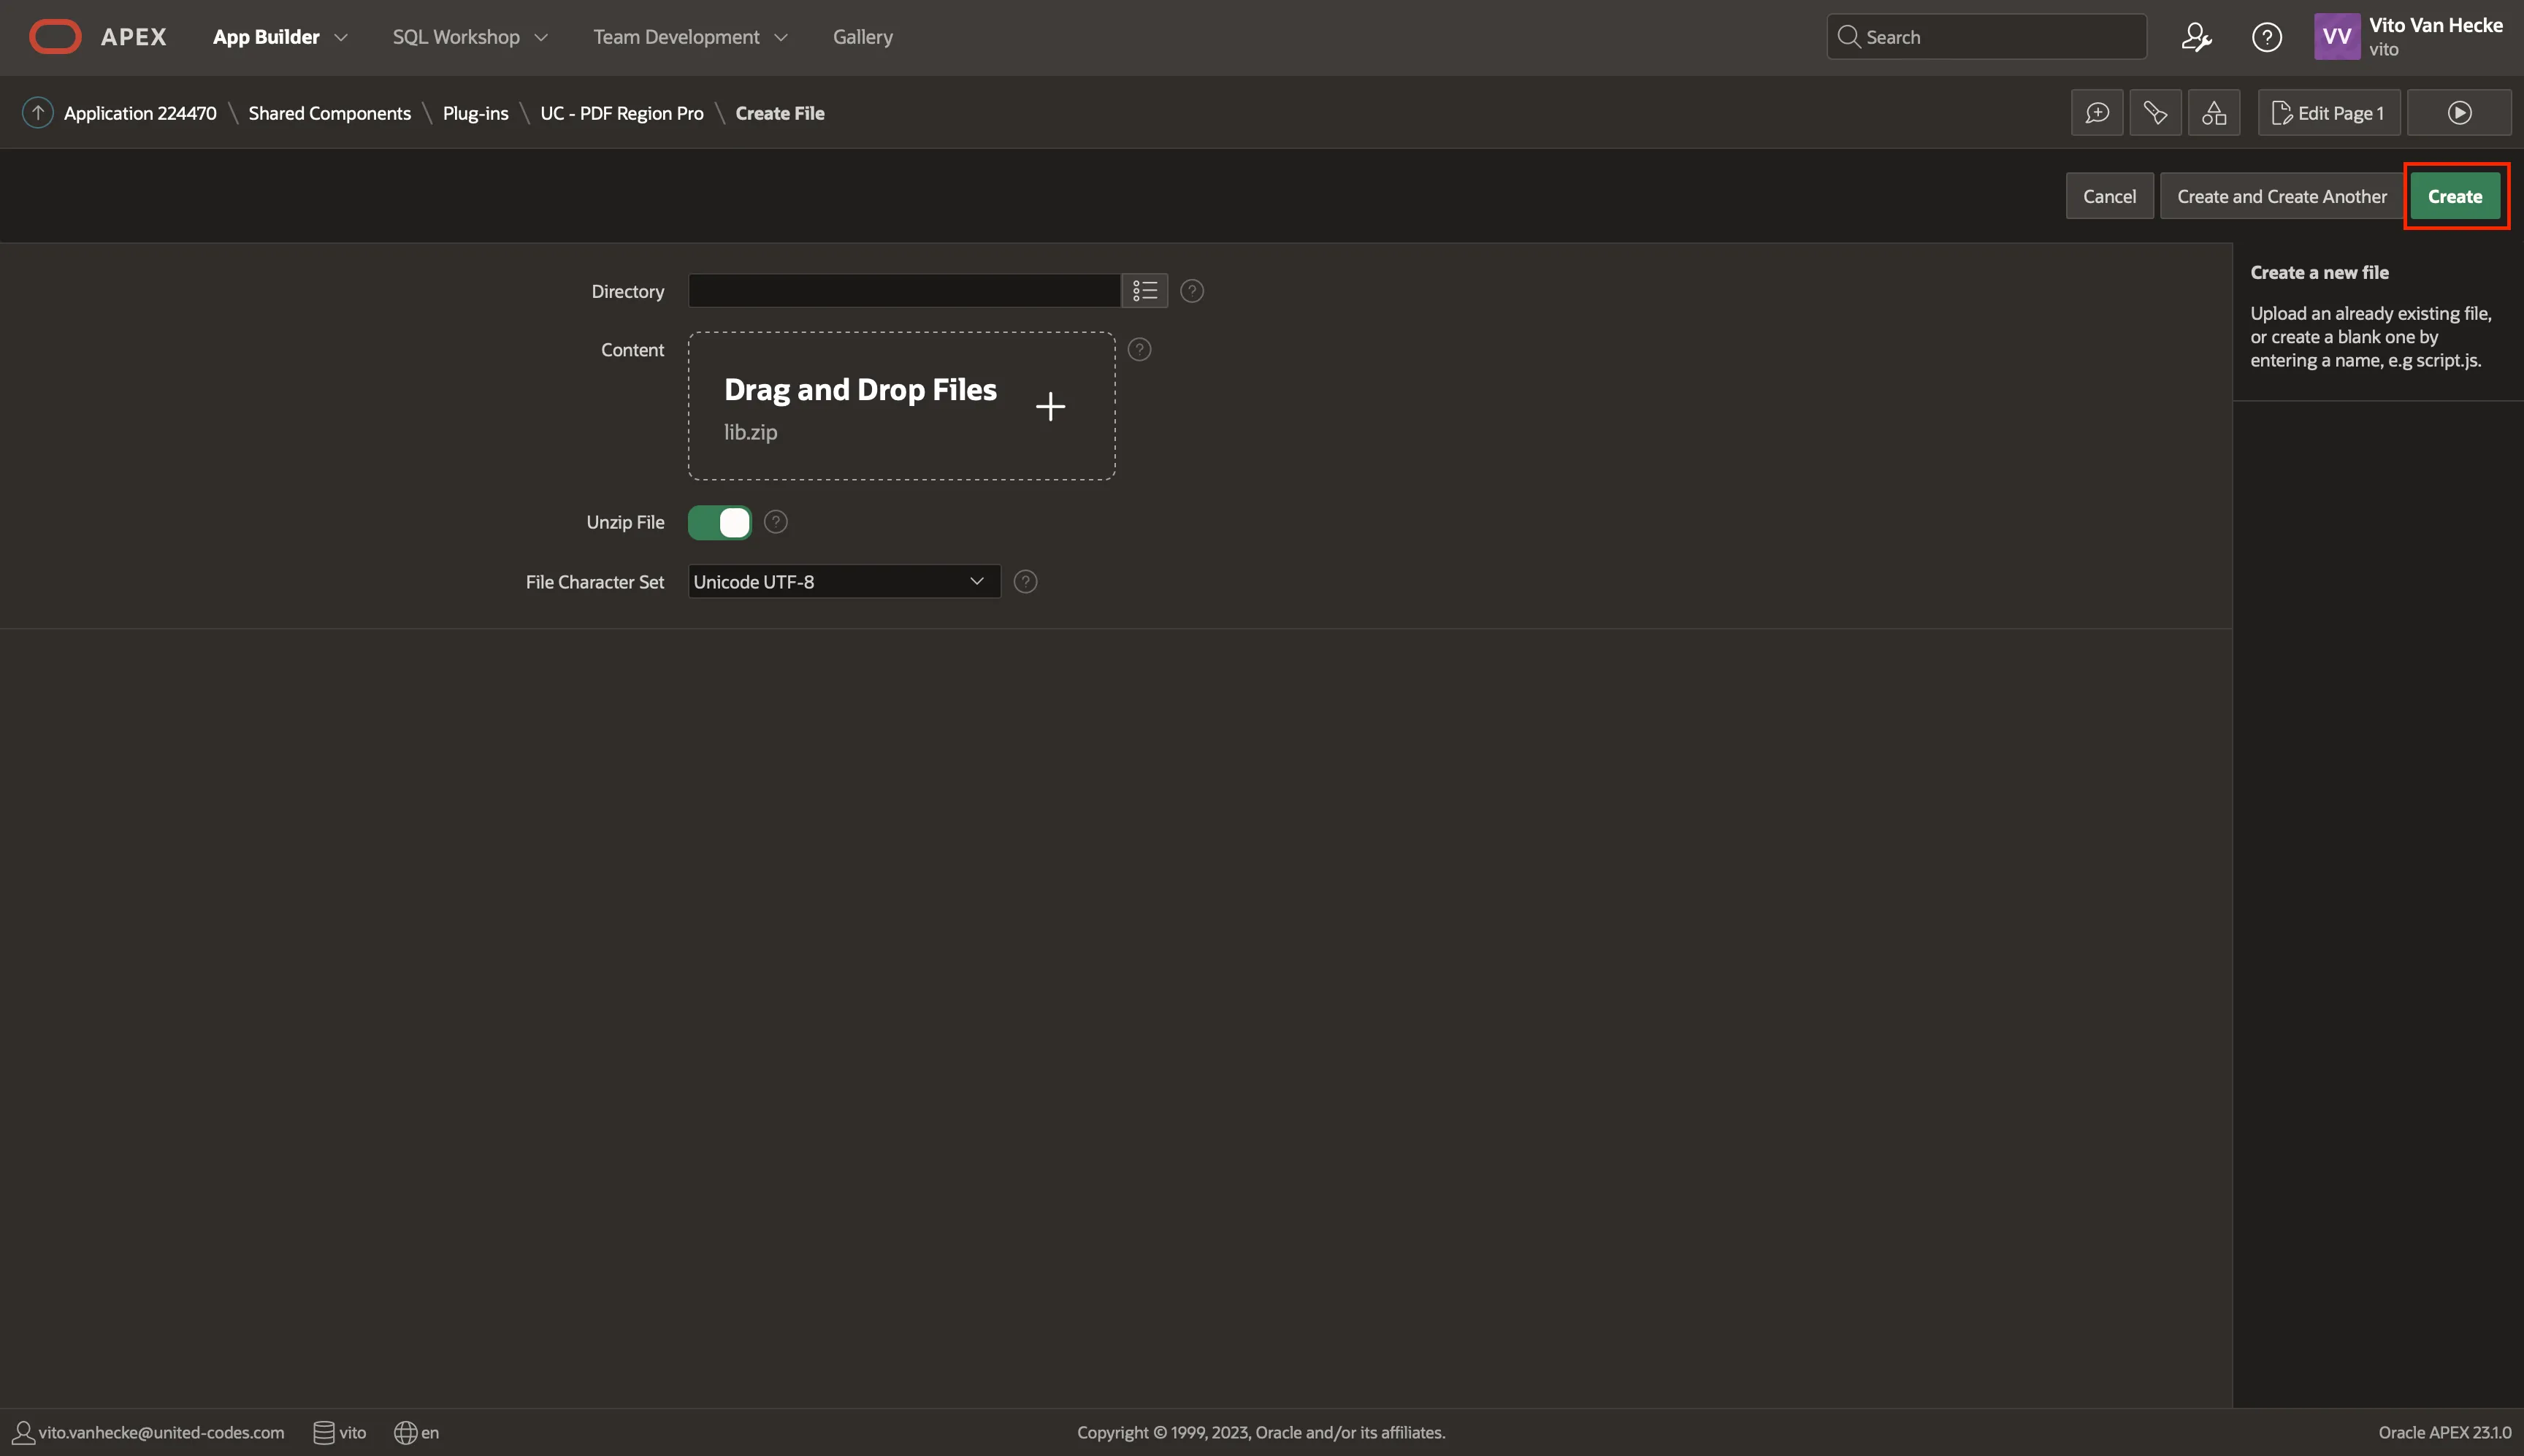
Task: Click the Run Page play icon
Action: tap(2459, 113)
